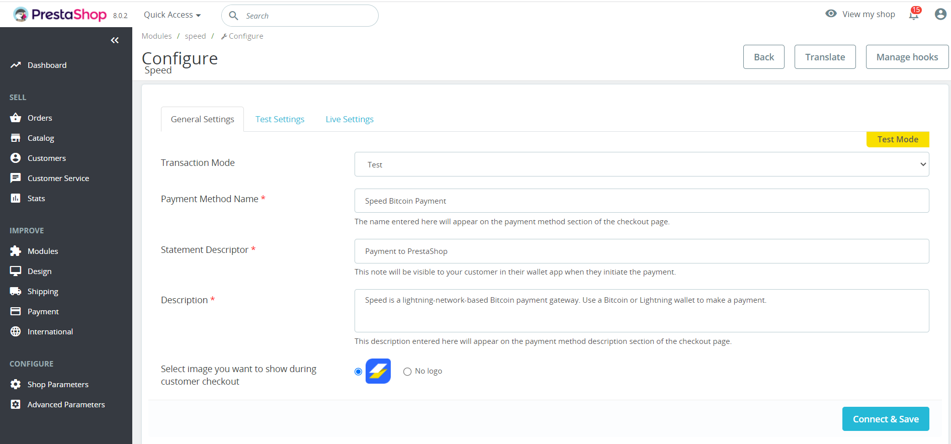The height and width of the screenshot is (444, 951).
Task: Click the Customers person icon
Action: [x=16, y=158]
